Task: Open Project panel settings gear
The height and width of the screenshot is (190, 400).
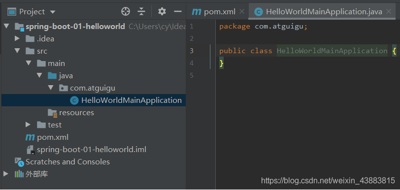Action: [x=162, y=11]
